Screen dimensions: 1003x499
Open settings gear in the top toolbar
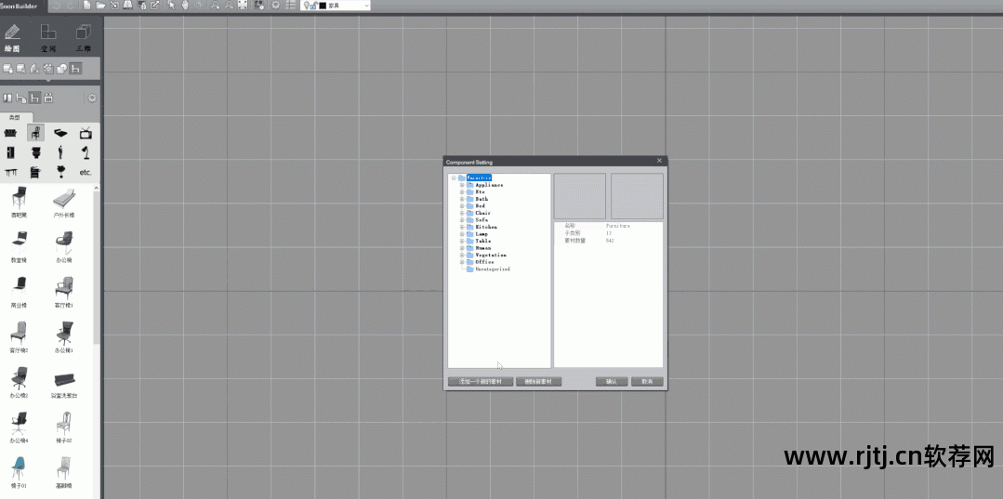pos(276,6)
